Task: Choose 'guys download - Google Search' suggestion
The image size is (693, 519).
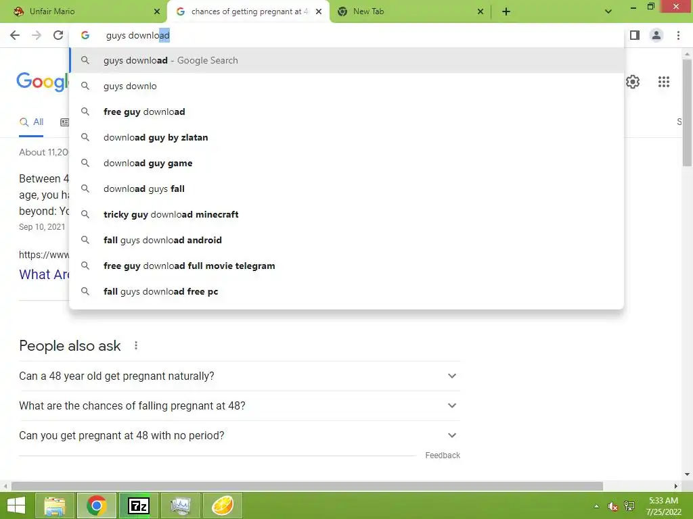Action: (346, 60)
